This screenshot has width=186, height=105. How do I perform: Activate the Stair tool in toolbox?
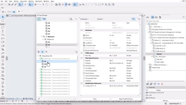3,50
